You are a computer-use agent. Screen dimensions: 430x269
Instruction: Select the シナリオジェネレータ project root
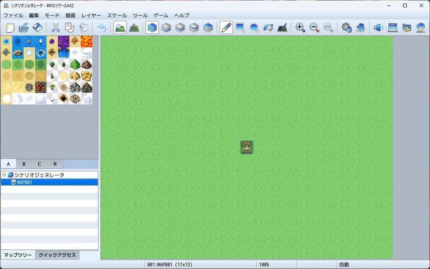(x=39, y=175)
